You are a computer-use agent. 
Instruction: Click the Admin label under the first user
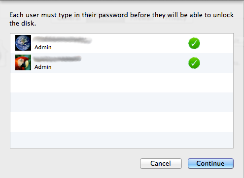43,47
